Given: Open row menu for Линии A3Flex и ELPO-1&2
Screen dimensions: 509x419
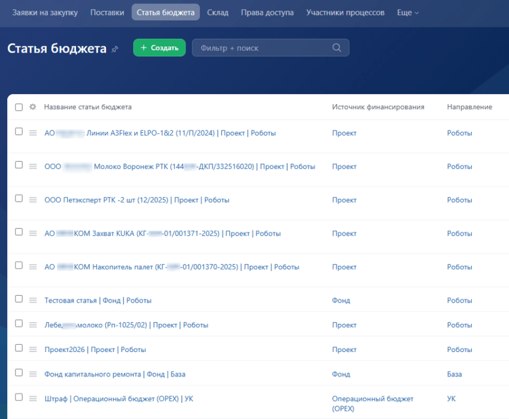Looking at the screenshot, I should 33,133.
